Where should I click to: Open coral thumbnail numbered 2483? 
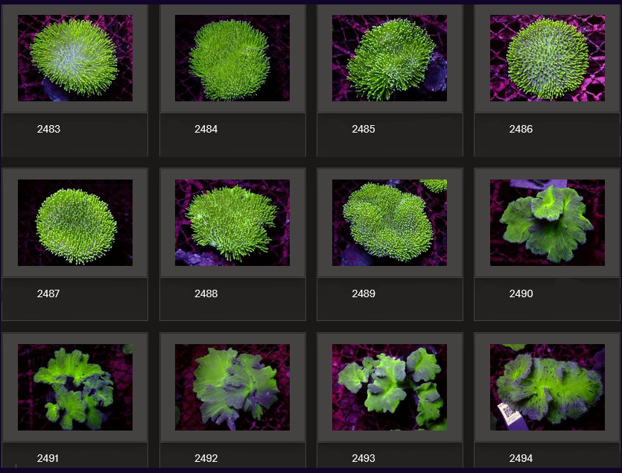click(x=75, y=58)
